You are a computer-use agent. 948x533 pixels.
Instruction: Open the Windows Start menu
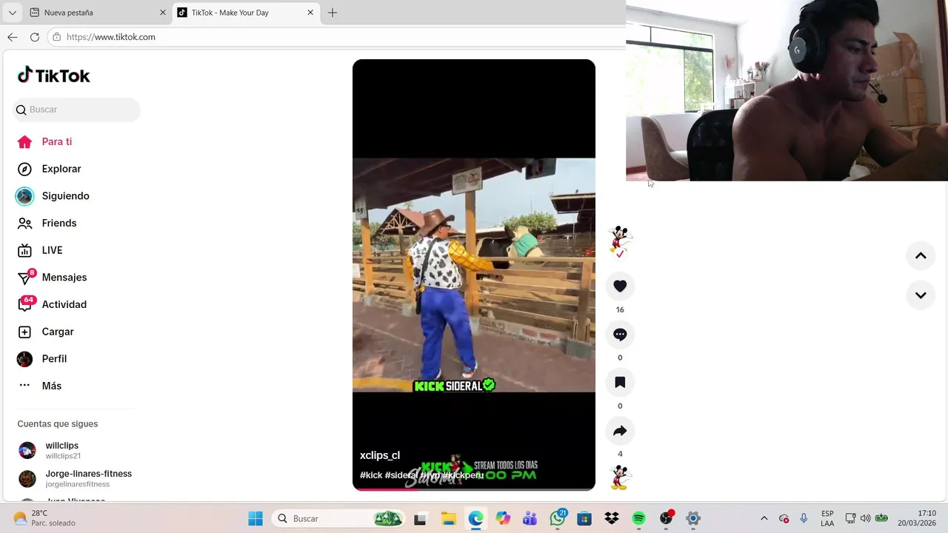pos(256,518)
